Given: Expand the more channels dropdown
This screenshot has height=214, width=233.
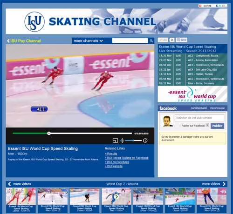Looking at the screenshot, I should 88,41.
